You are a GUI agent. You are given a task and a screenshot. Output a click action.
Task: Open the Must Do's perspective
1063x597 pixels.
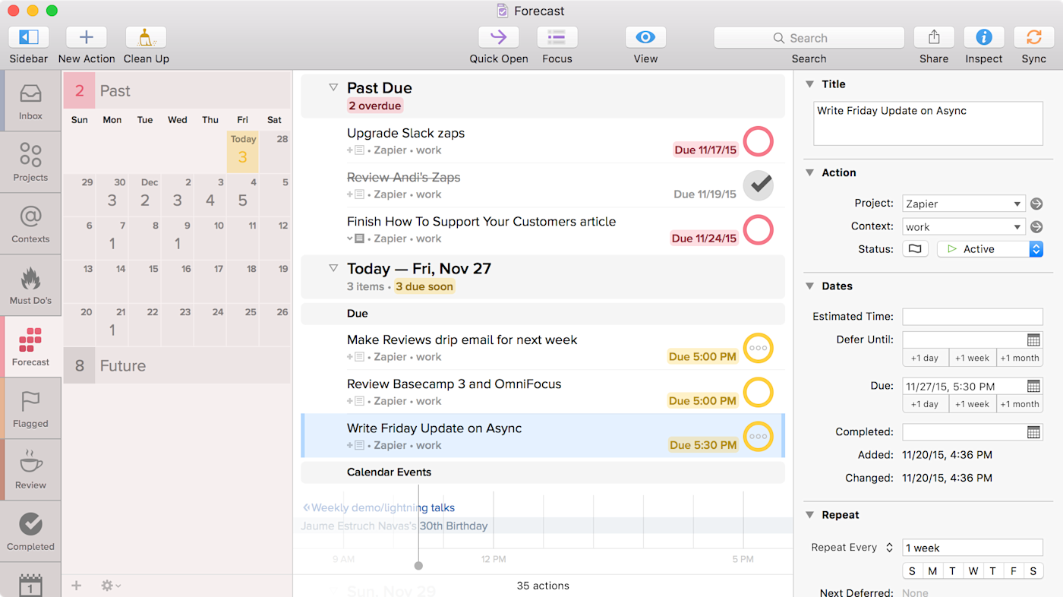[x=30, y=285]
